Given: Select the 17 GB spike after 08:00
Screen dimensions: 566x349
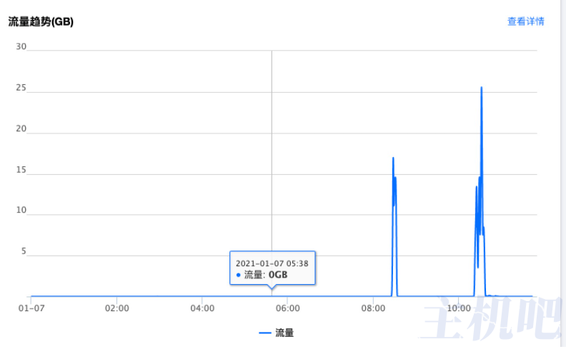Looking at the screenshot, I should pyautogui.click(x=393, y=158).
